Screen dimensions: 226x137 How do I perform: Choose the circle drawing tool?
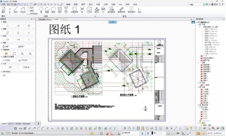click(41, 10)
